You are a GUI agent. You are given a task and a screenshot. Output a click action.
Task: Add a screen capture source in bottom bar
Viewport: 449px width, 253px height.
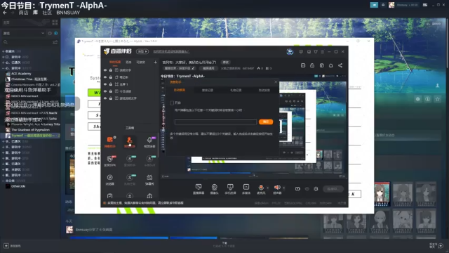198,189
